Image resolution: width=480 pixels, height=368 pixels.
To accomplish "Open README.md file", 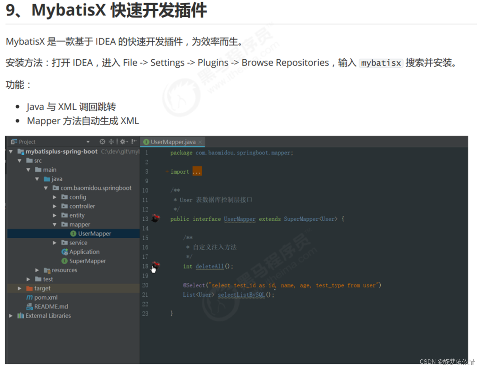I will [x=51, y=307].
